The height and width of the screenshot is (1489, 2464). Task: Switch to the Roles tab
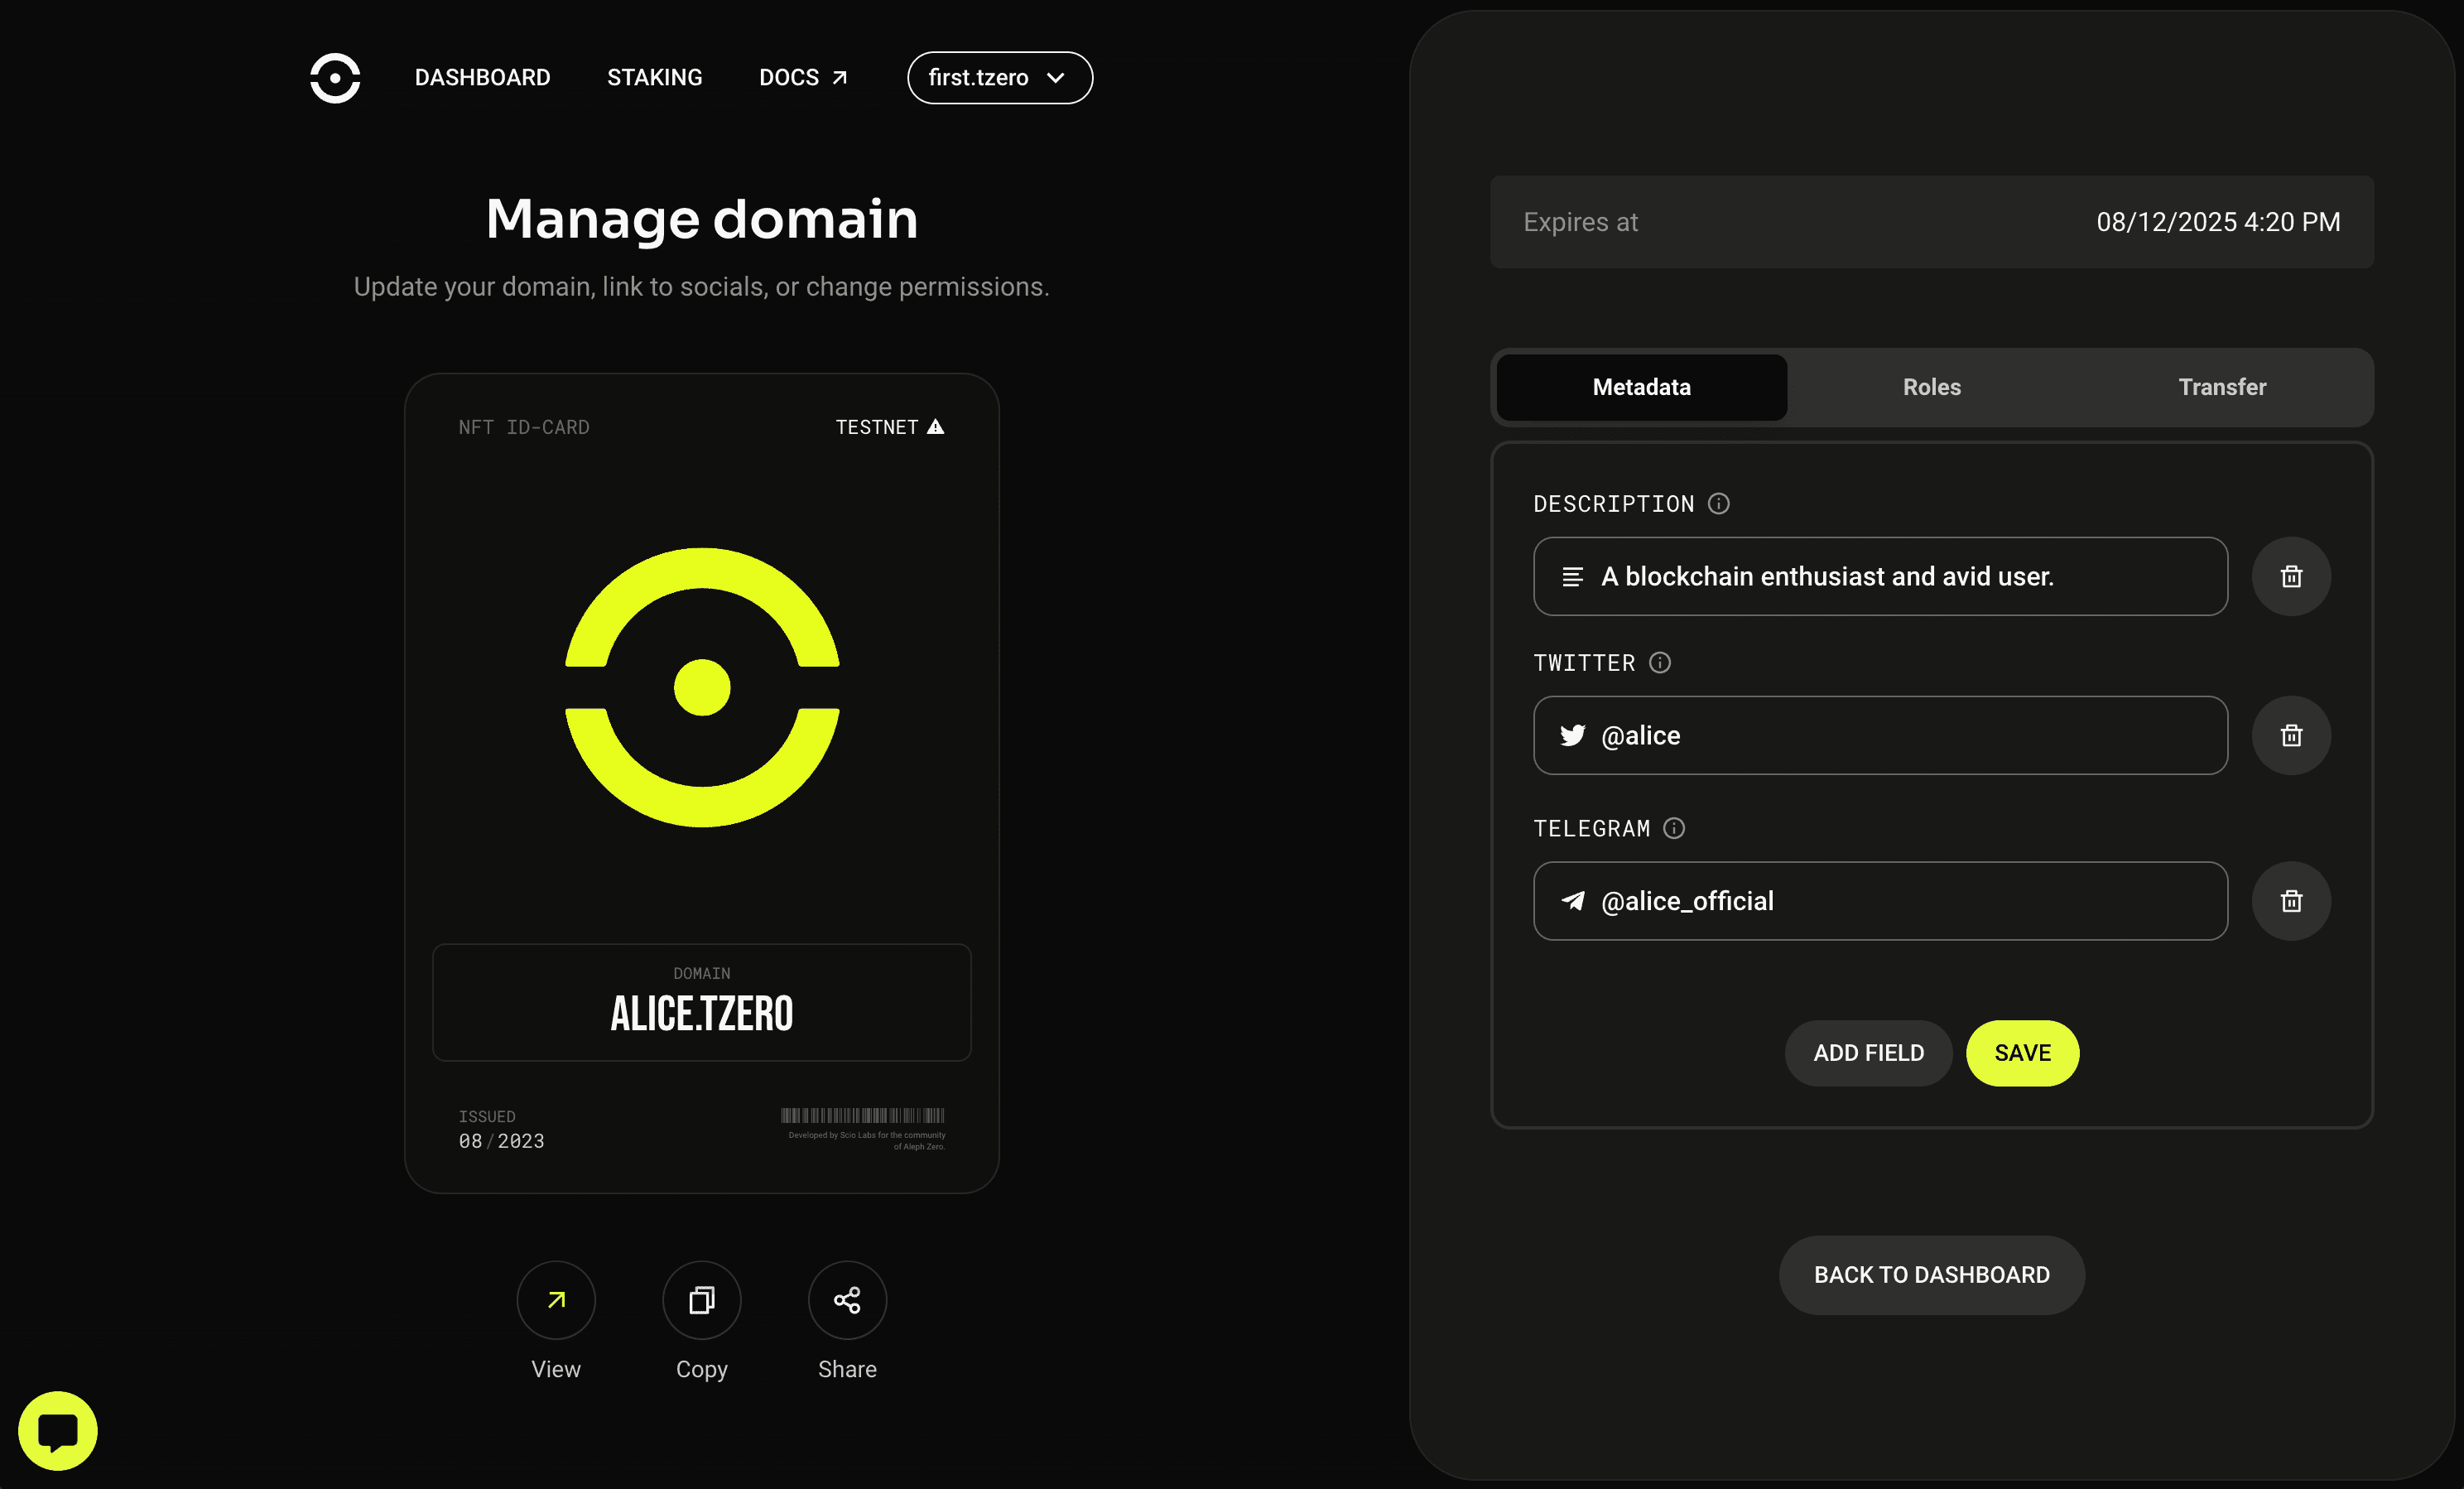pos(1932,385)
